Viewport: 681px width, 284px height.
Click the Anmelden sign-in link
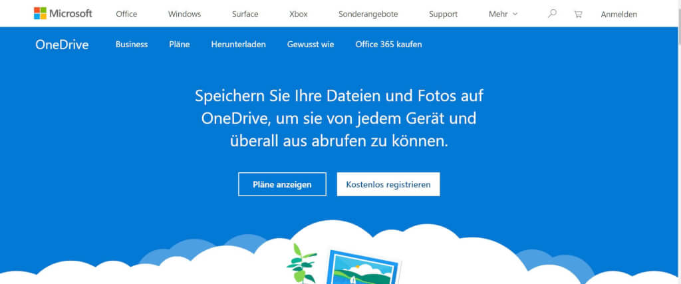(619, 15)
